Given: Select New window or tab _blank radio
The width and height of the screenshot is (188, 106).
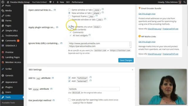Looking at the screenshot, I should point(69,13).
